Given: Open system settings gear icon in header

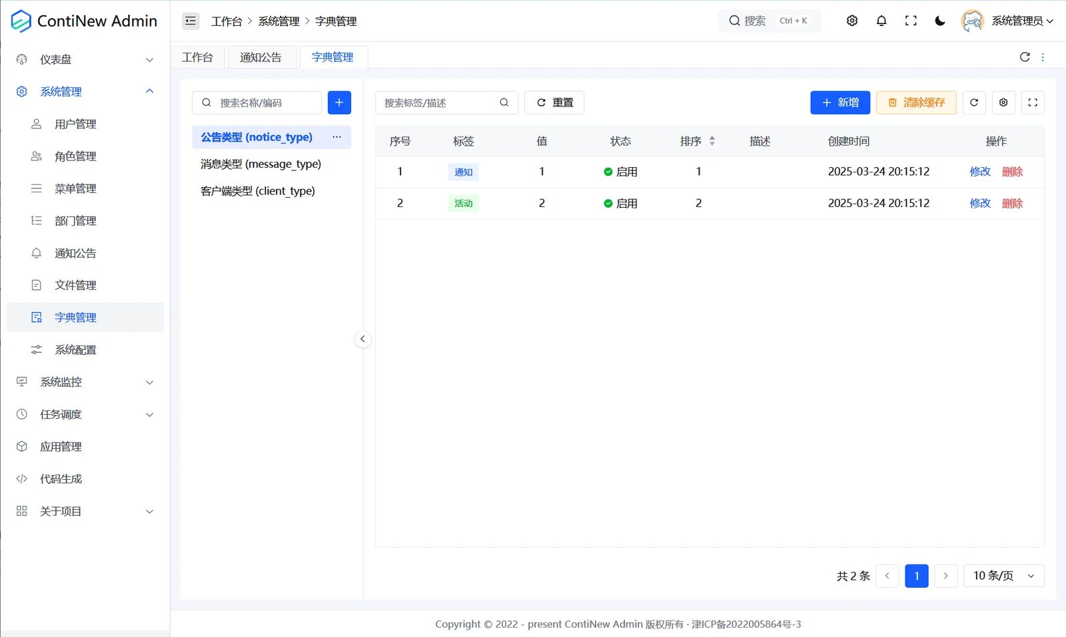Looking at the screenshot, I should 852,21.
